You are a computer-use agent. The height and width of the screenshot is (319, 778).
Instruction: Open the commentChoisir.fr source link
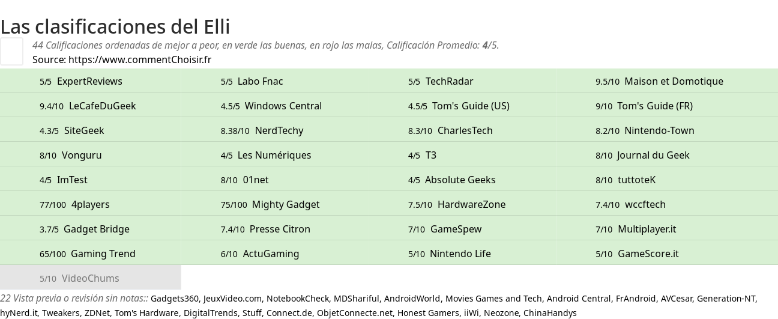coord(140,59)
